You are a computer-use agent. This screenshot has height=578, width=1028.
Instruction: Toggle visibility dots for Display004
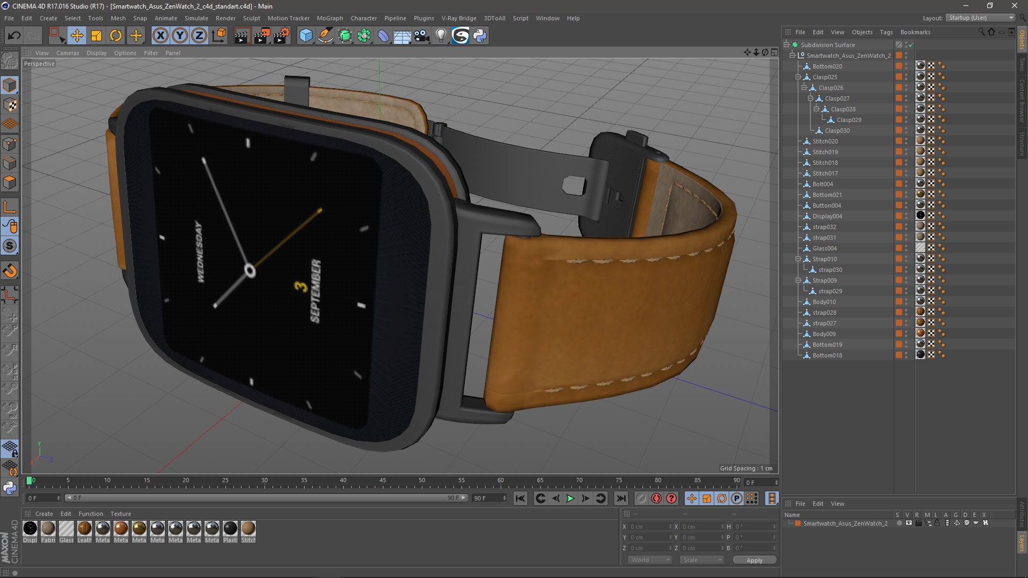coord(906,216)
